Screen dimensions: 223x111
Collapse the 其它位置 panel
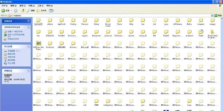point(29,46)
